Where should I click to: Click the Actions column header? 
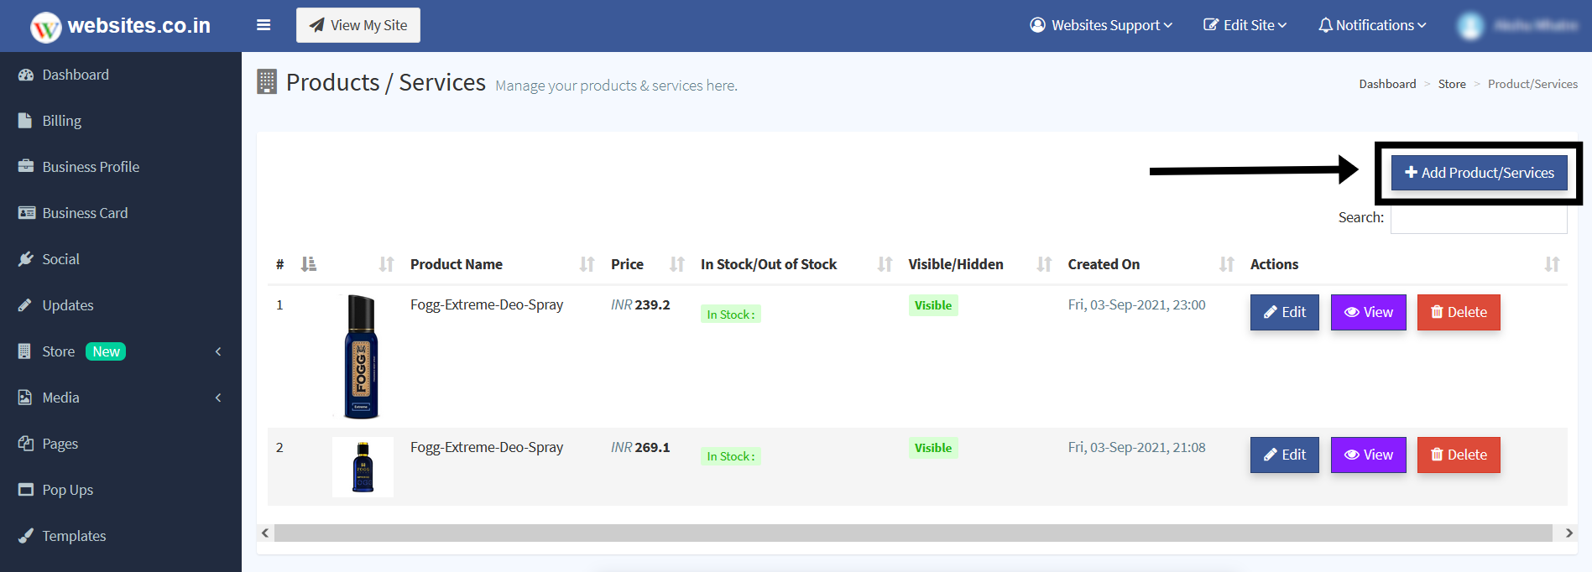point(1274,264)
